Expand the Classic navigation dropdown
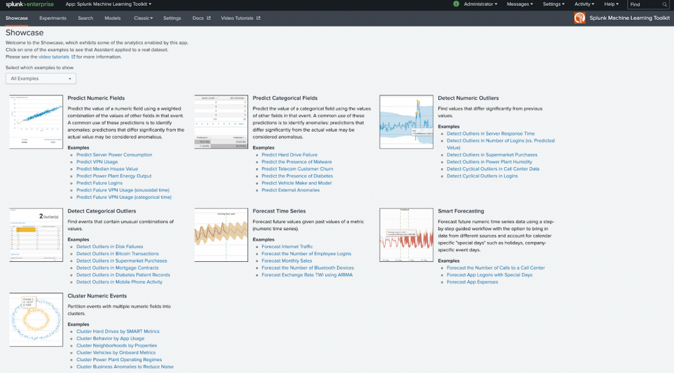Screen dimensions: 674x373 pyautogui.click(x=143, y=18)
